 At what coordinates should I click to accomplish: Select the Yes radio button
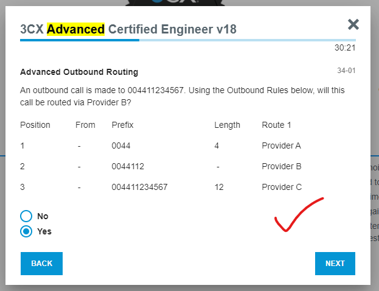tap(26, 231)
